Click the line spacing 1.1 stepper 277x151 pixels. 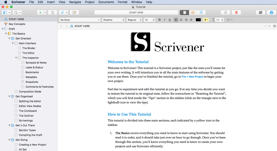222,20
